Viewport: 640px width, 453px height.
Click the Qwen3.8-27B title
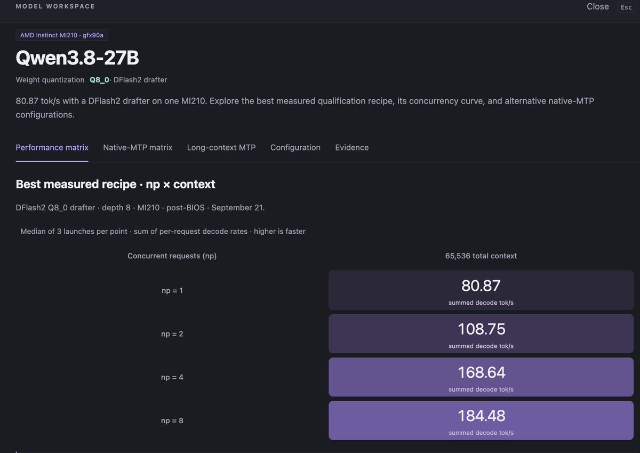pyautogui.click(x=77, y=58)
